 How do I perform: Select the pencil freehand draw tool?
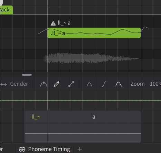coord(57,84)
